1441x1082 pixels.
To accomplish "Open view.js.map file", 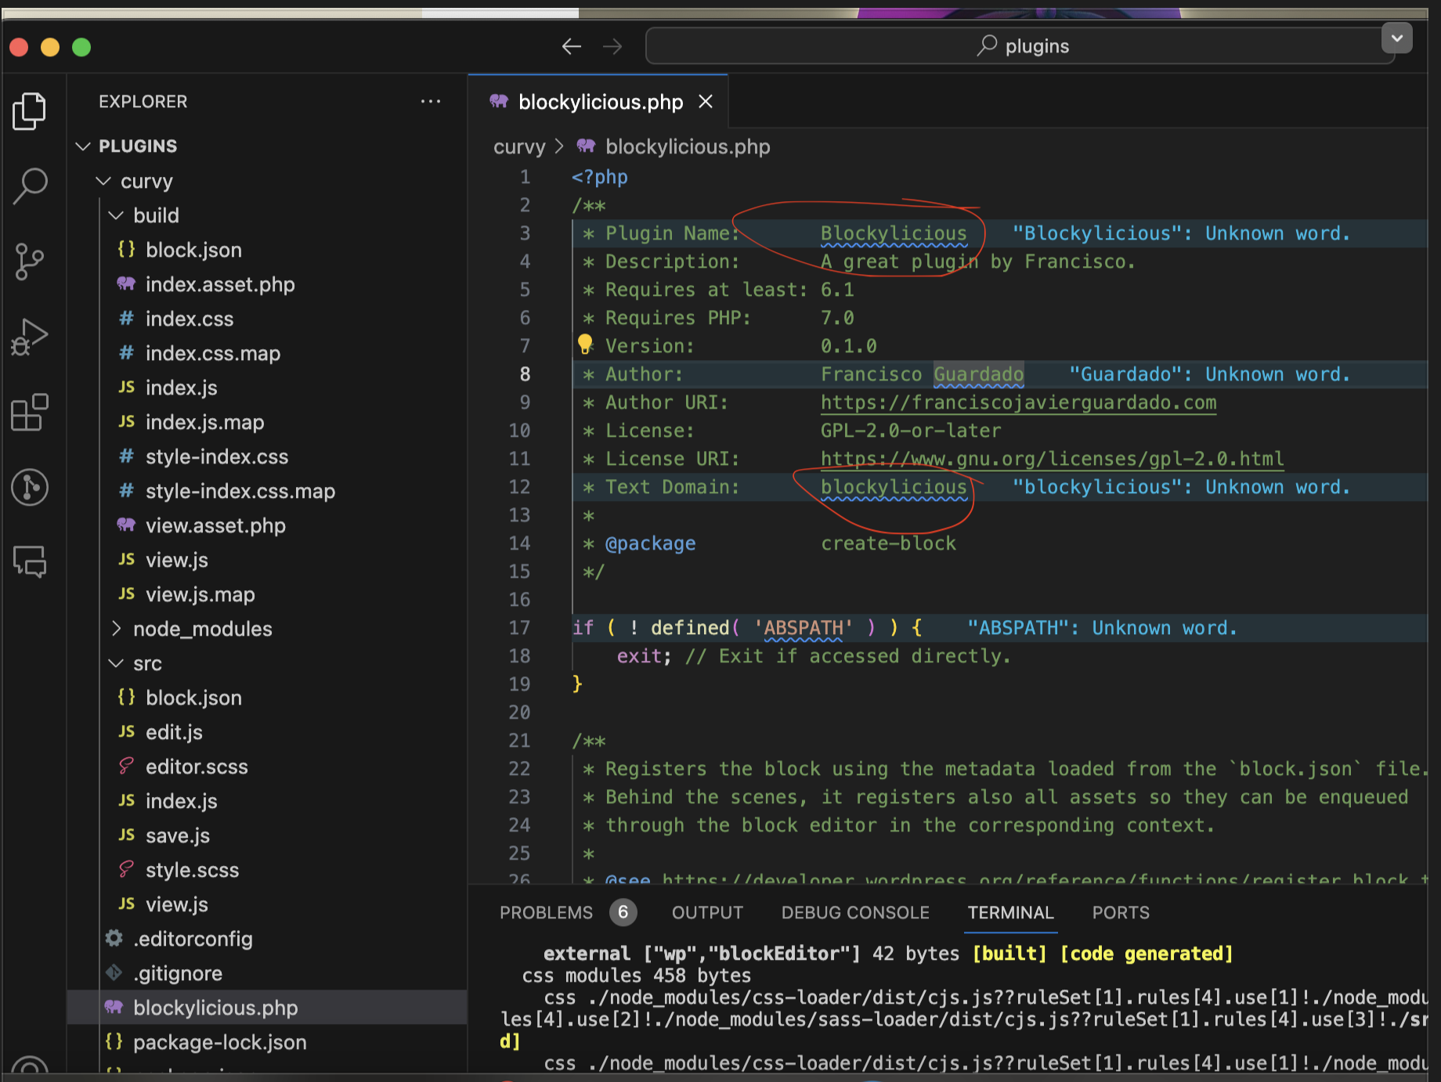I will [200, 594].
